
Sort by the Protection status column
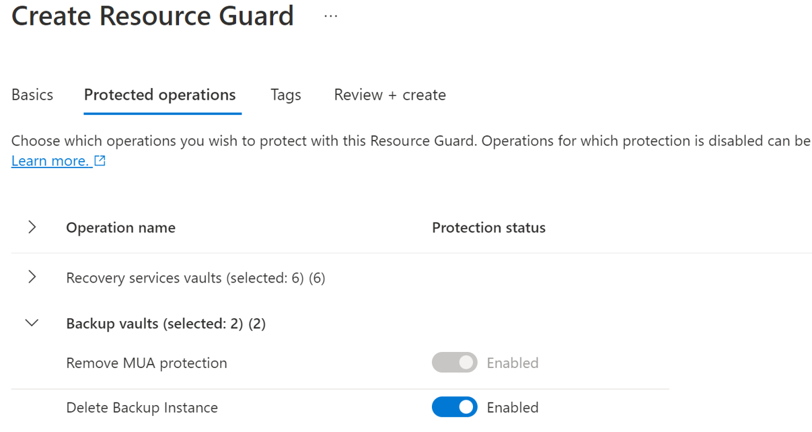click(x=488, y=227)
